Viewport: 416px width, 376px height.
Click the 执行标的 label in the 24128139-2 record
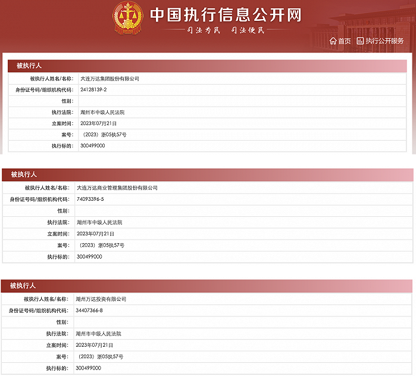pyautogui.click(x=62, y=146)
